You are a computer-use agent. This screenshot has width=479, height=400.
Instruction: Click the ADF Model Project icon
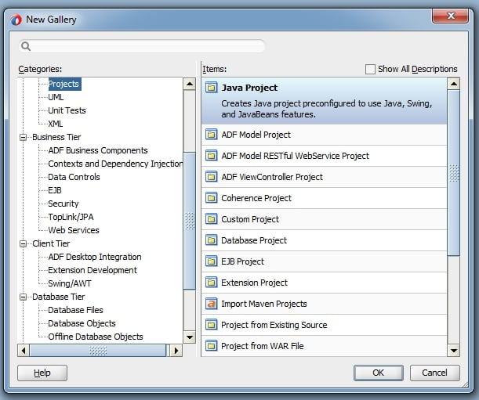pos(211,135)
